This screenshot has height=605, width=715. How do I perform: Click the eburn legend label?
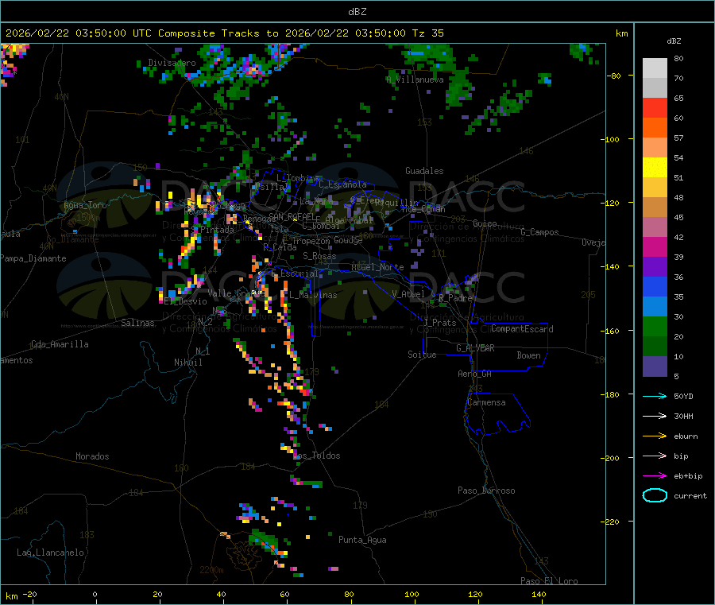pyautogui.click(x=686, y=436)
